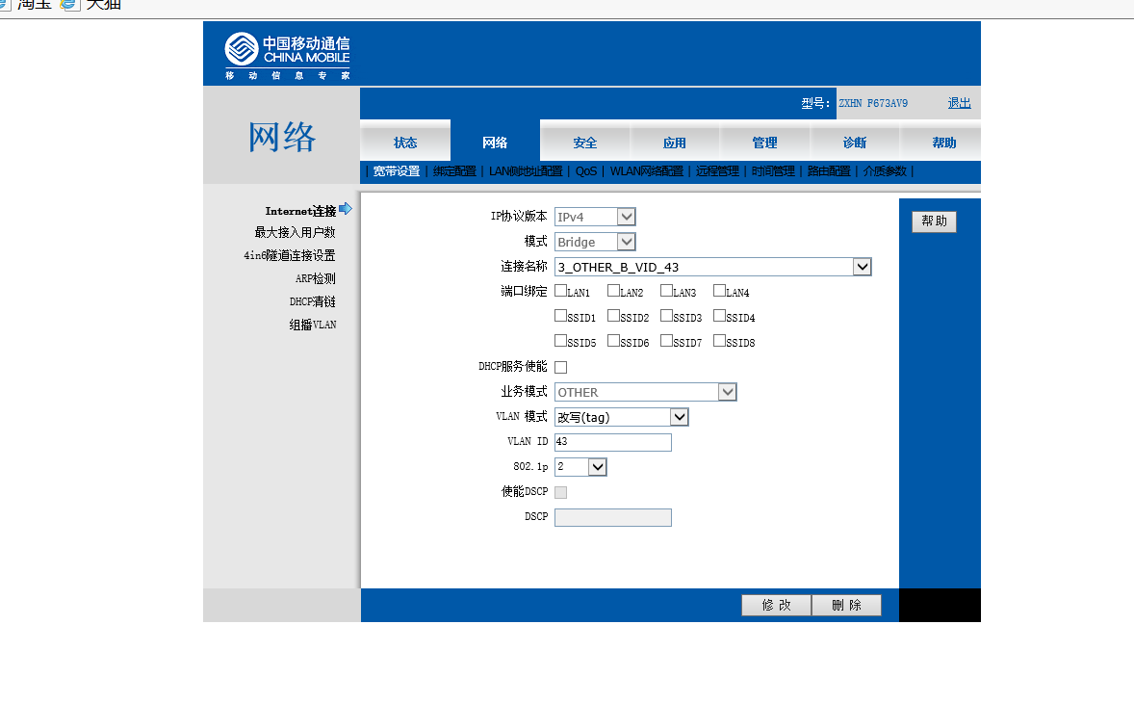1134x703 pixels.
Task: Select the QoS submenu item
Action: pos(586,171)
